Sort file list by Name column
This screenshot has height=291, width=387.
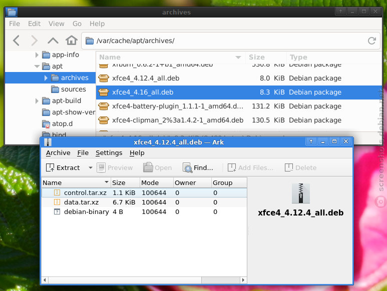[170, 57]
